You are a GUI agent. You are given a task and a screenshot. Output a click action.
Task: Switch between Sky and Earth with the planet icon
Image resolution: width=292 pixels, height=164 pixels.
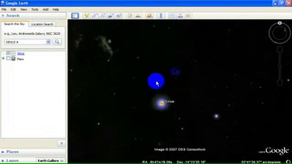[150, 16]
